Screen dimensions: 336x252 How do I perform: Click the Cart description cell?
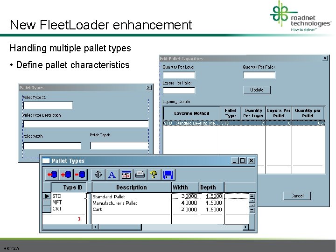[x=131, y=209]
